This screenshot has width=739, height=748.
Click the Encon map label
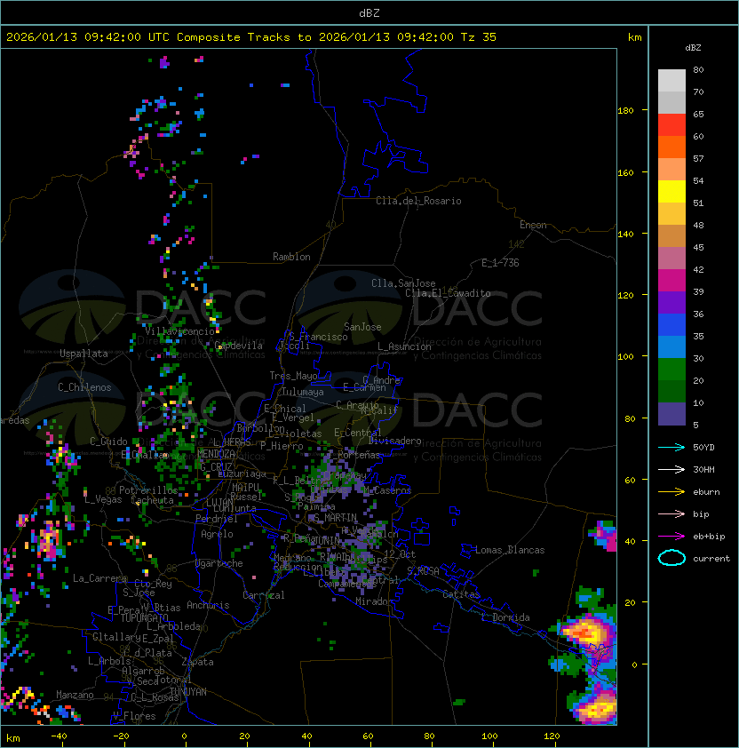[533, 225]
